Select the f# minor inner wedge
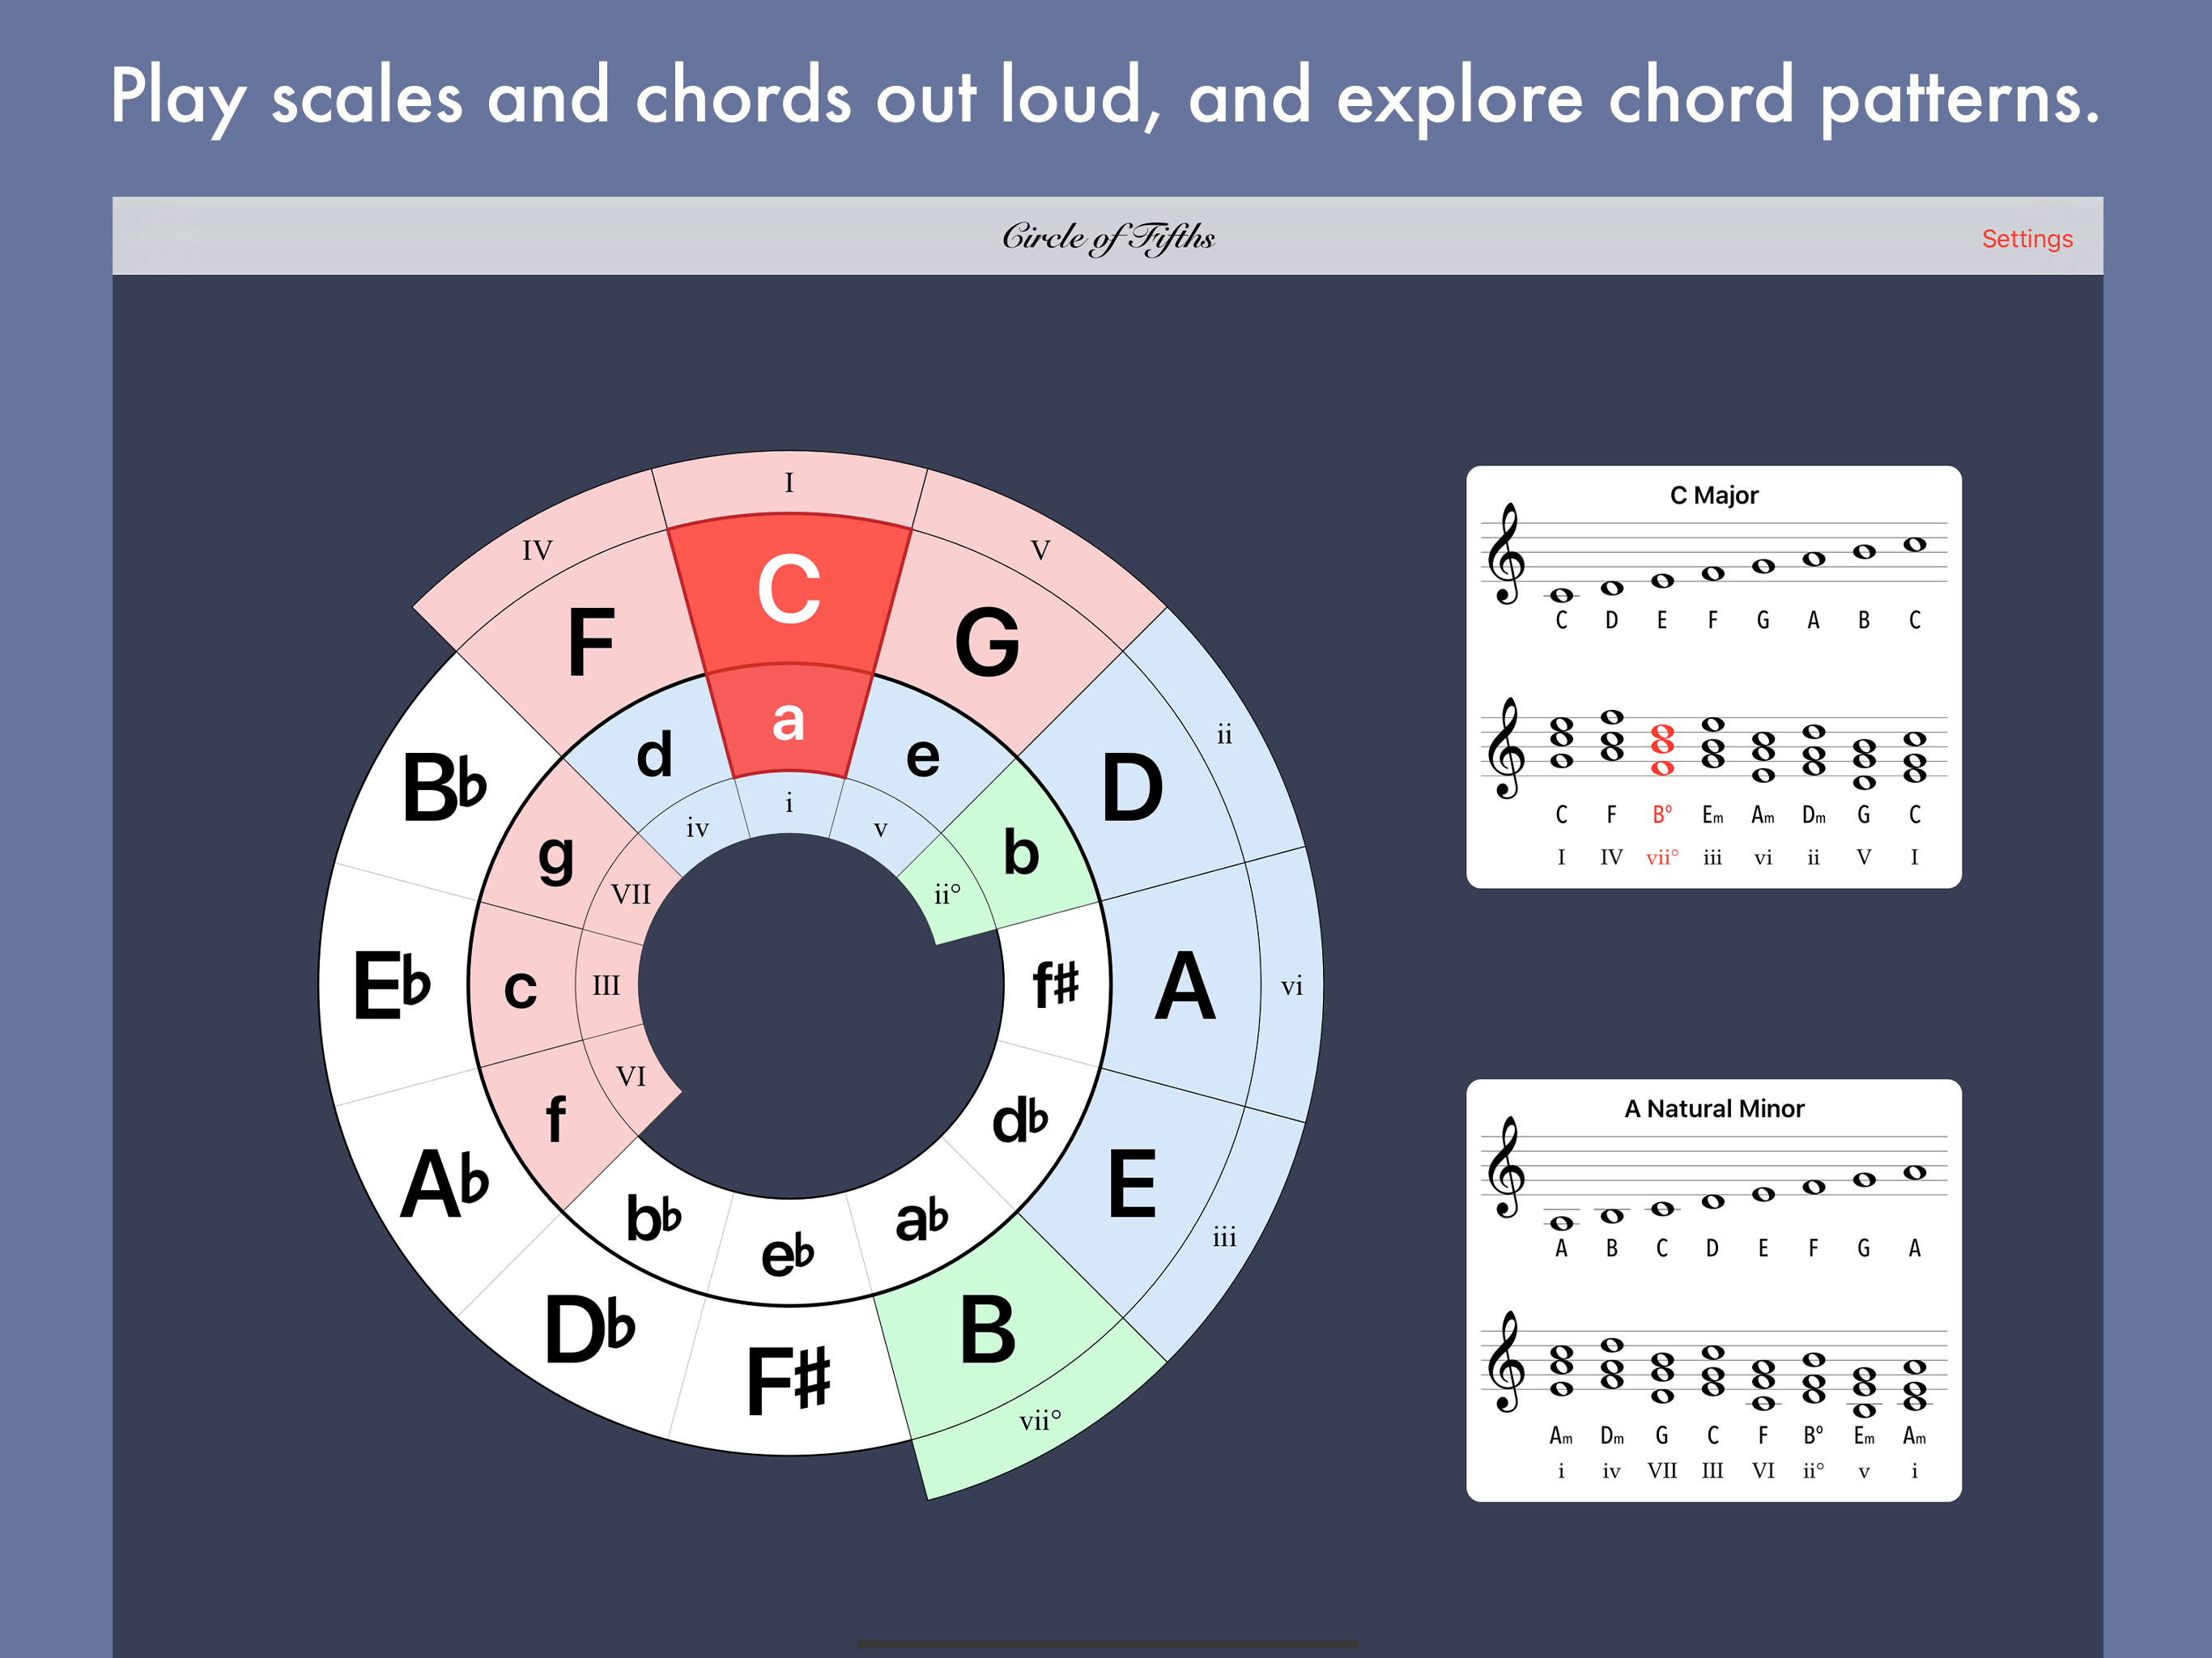The width and height of the screenshot is (2212, 1658). point(1056,985)
